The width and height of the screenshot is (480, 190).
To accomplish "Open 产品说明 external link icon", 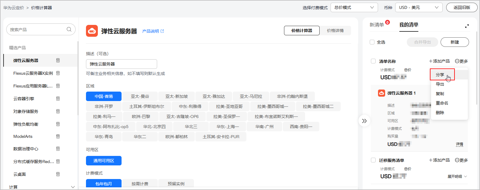I will 162,31.
